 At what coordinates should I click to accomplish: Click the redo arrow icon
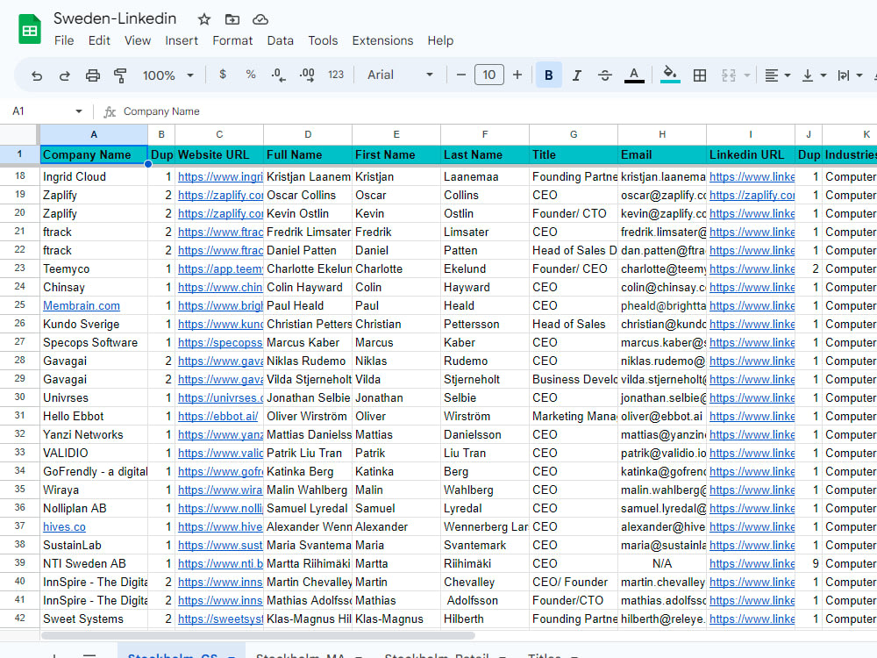click(x=64, y=75)
